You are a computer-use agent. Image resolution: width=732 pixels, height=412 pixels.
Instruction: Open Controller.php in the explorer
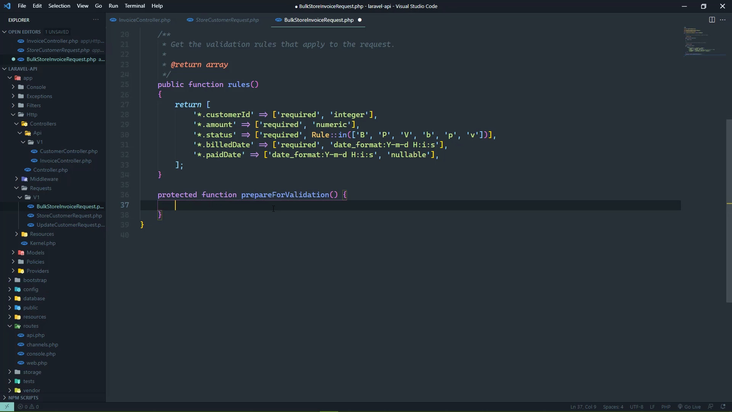click(x=50, y=170)
